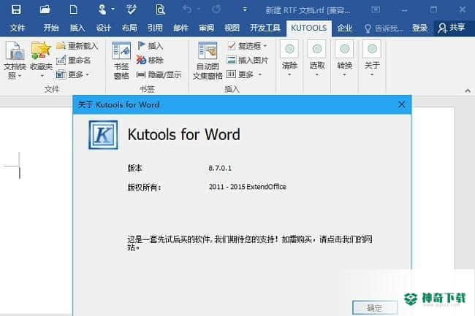Click the 插入图片 button

pos(248,60)
